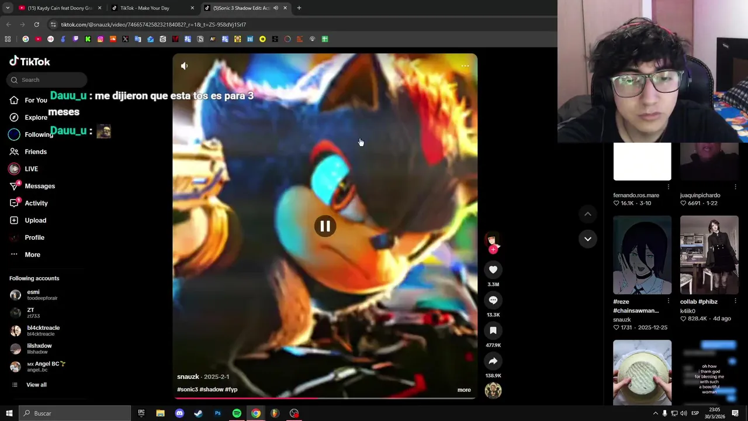Close the Sonic 3 Shadow Edit tab
The image size is (748, 421).
coord(285,8)
